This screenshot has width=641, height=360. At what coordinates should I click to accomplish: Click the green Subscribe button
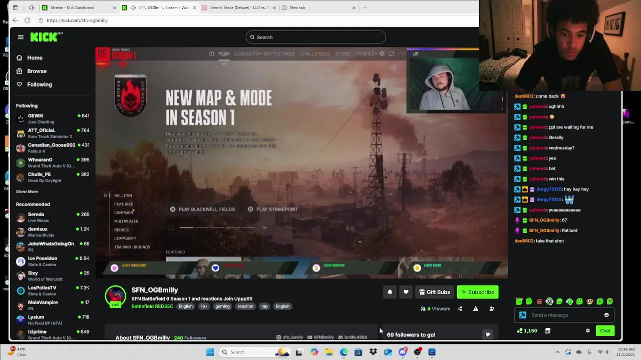point(478,292)
